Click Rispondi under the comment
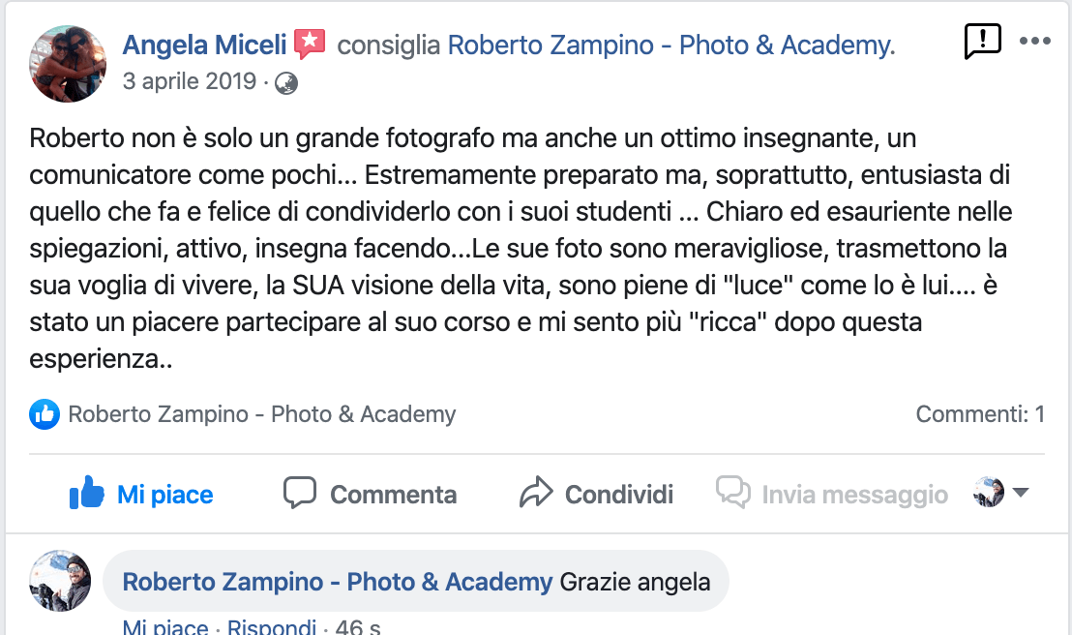Image resolution: width=1072 pixels, height=635 pixels. point(272,627)
